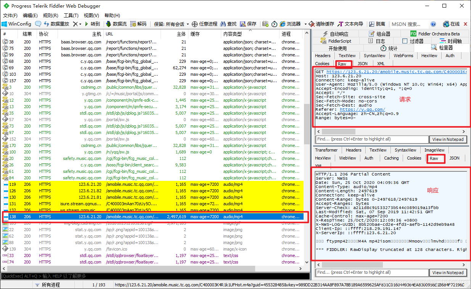Click the 数据流 (Stream) toolbar button
The image size is (471, 289).
116,24
